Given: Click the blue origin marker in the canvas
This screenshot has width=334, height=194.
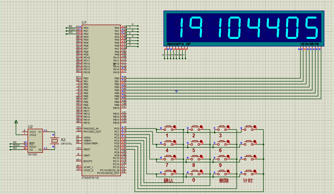Looking at the screenshot, I should coord(176,91).
